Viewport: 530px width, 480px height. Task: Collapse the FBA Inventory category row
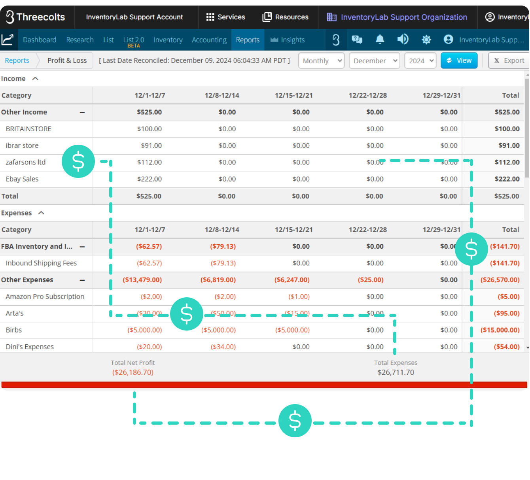coord(82,247)
